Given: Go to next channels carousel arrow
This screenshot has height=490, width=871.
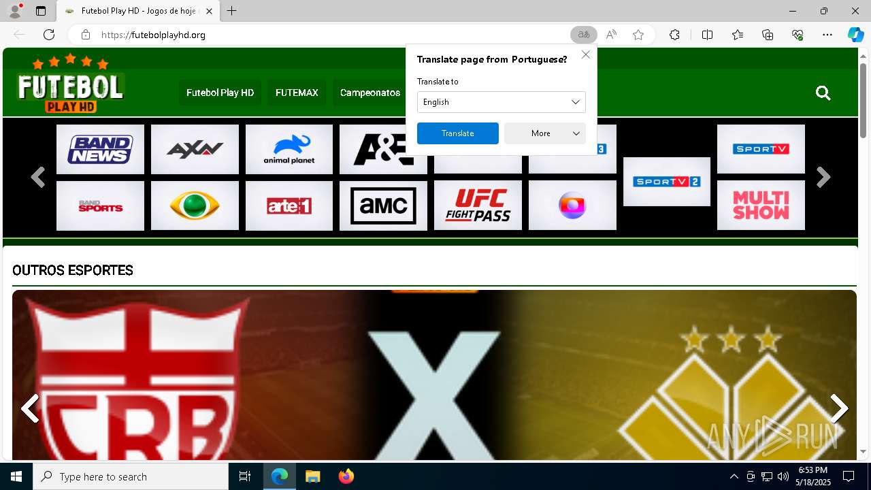Looking at the screenshot, I should point(823,178).
